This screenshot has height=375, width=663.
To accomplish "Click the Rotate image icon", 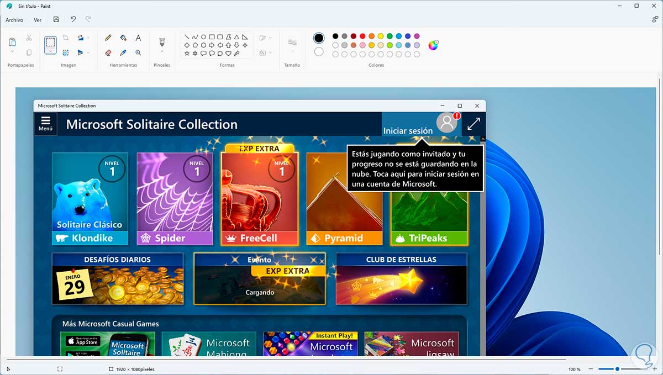I will coord(80,38).
